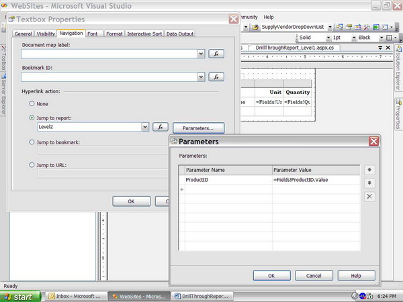Screen dimensions: 403x302
Task: Open the Properties side tab
Action: [x=398, y=114]
